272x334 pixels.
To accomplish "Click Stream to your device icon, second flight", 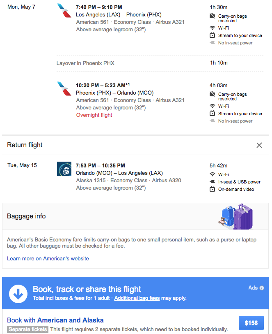I will pyautogui.click(x=213, y=114).
